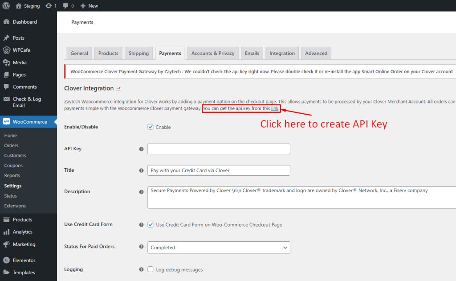The image size is (456, 281).
Task: Open the comments bubble icon in the admin bar
Action: 65,6
